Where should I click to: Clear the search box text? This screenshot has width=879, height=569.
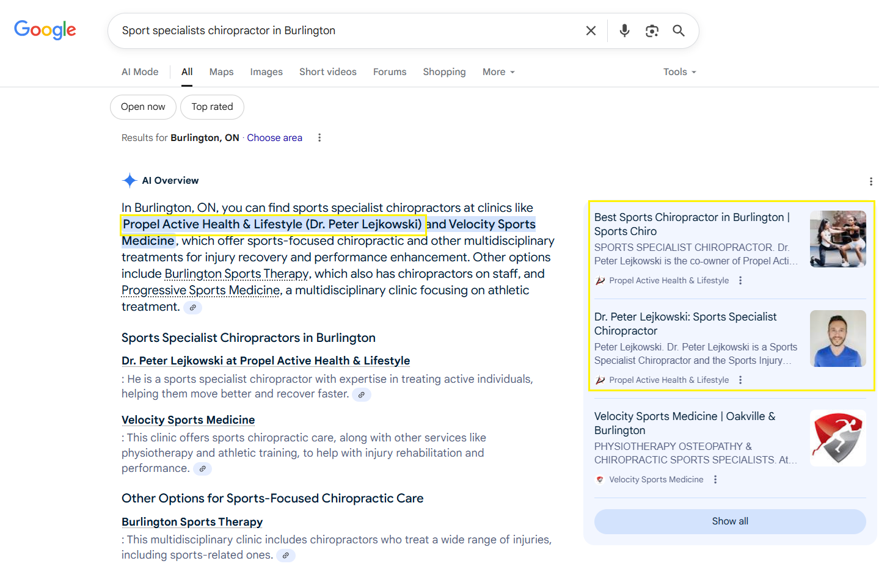591,31
